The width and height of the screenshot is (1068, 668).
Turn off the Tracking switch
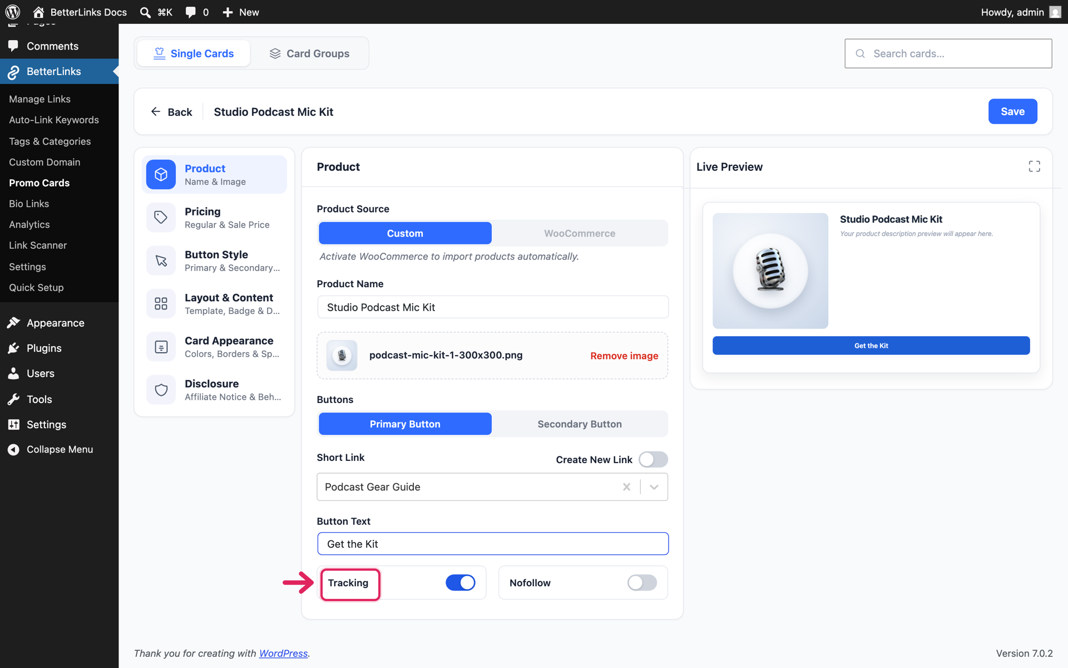tap(460, 583)
